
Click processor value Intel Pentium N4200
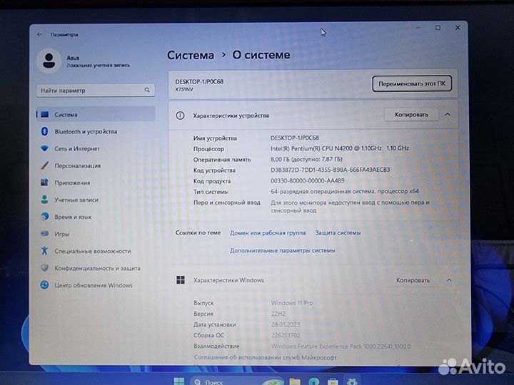340,148
